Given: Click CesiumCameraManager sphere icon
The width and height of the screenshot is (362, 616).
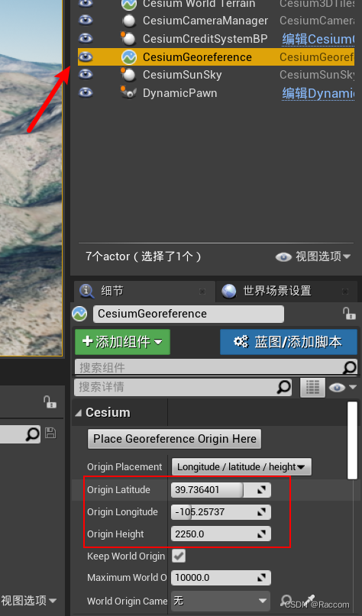Looking at the screenshot, I should click(x=129, y=21).
